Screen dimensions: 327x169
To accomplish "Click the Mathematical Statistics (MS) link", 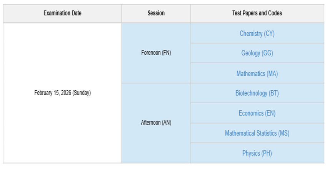I will pos(257,133).
